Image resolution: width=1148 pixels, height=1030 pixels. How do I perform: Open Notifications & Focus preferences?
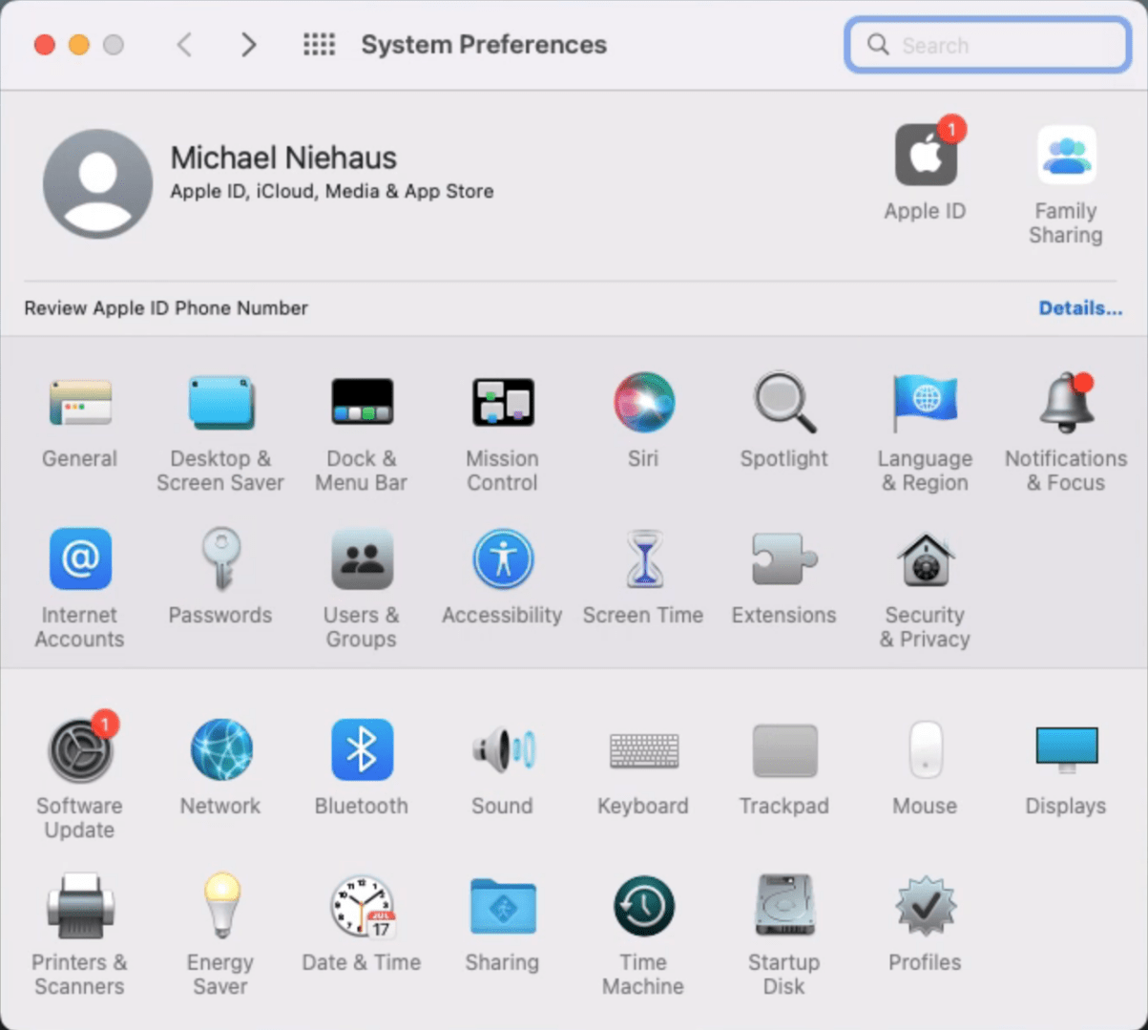(x=1065, y=404)
